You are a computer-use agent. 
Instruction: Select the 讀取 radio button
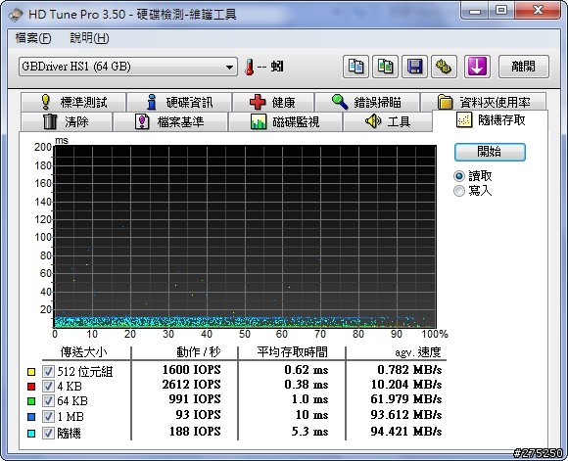click(x=459, y=176)
